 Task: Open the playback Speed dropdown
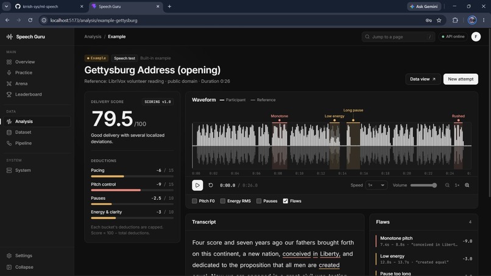pyautogui.click(x=376, y=185)
